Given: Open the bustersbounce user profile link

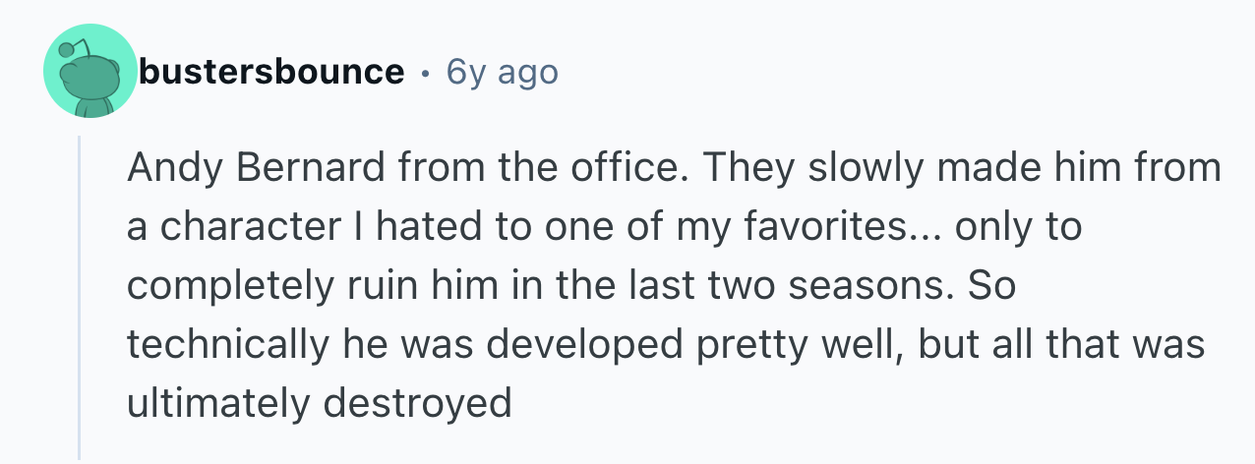Looking at the screenshot, I should pyautogui.click(x=271, y=72).
